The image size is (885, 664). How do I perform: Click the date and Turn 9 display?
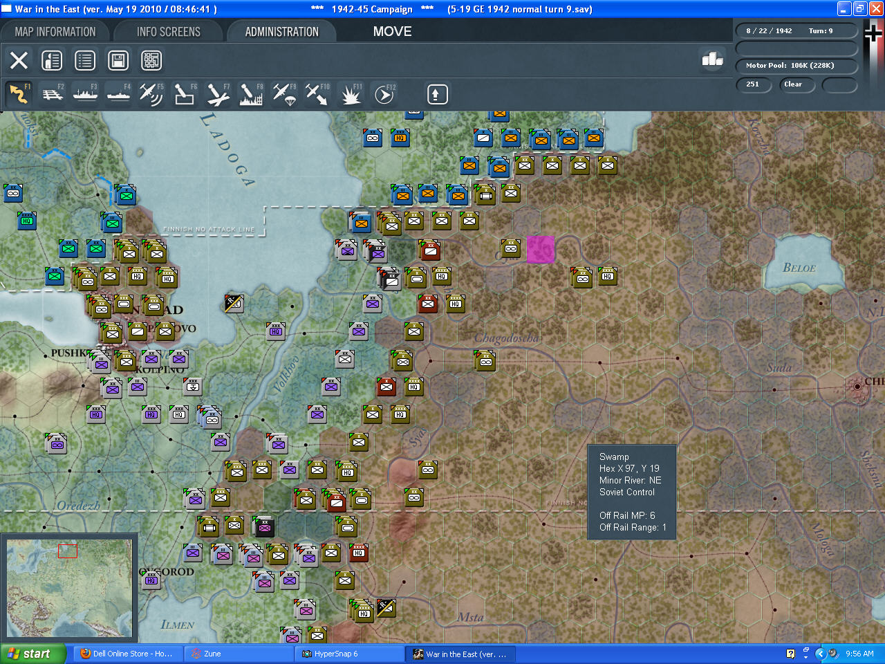click(796, 30)
